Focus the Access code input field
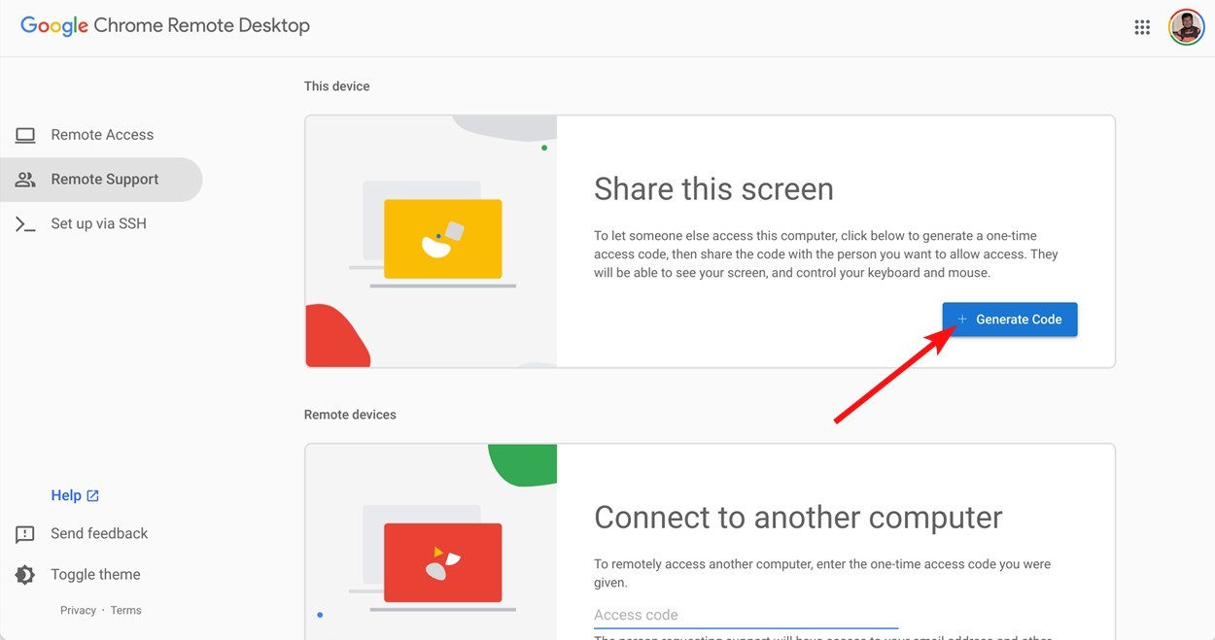This screenshot has width=1215, height=640. (746, 615)
